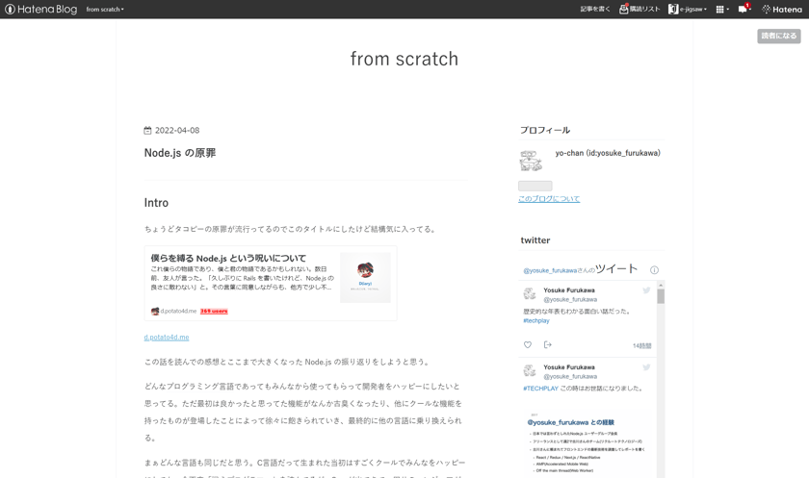
Task: Open the このブログについて link
Action: 549,199
